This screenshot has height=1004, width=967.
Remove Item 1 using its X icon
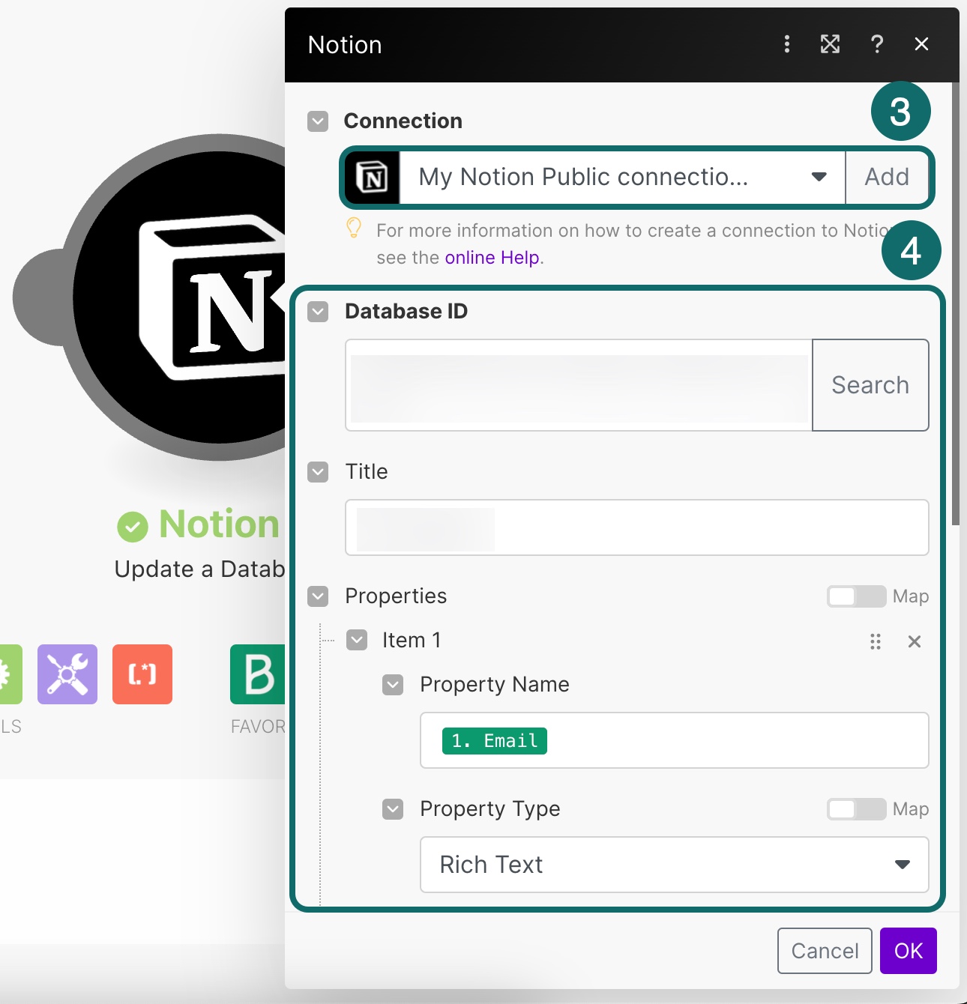tap(914, 641)
